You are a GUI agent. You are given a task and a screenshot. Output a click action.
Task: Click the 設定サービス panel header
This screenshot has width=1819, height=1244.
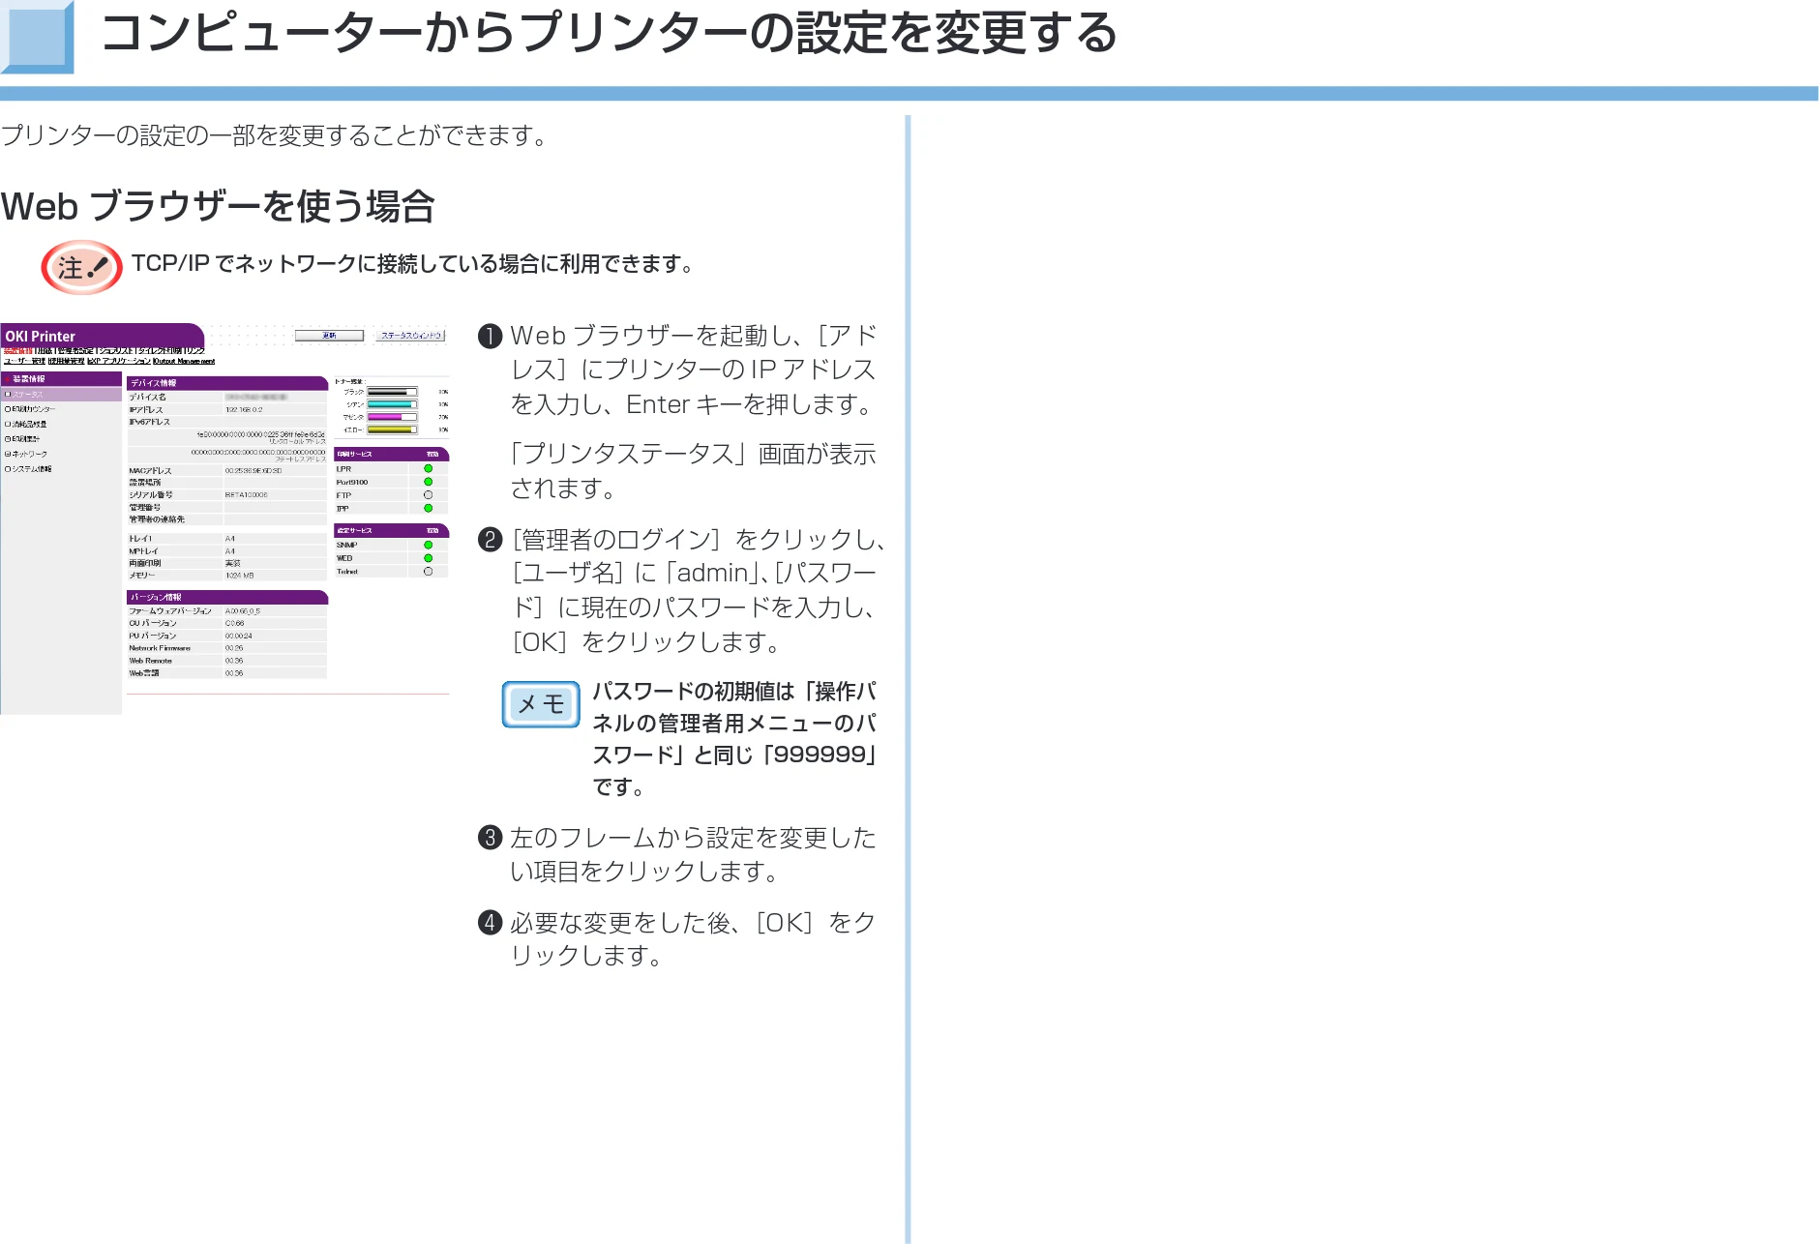[x=391, y=530]
